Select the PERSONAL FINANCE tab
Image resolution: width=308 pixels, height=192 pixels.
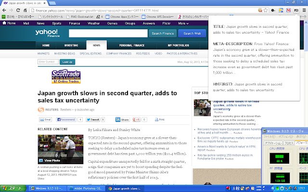click(x=131, y=45)
